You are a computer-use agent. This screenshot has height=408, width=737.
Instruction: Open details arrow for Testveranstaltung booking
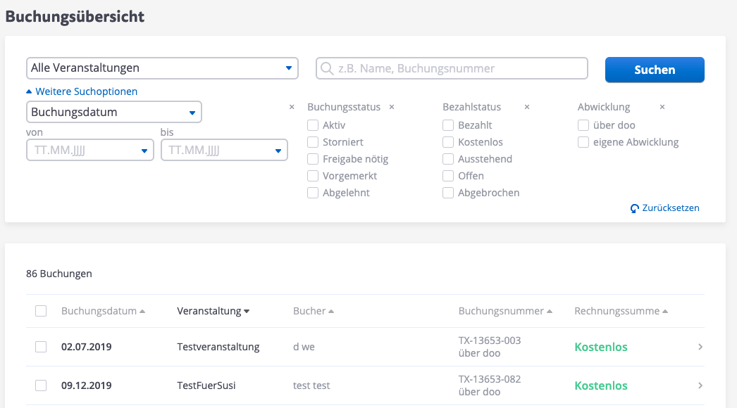pos(700,347)
